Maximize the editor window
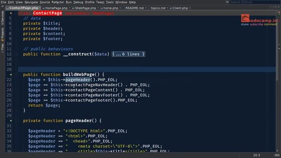281x158 pixels. coord(279,7)
